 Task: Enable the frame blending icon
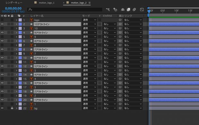[x=128, y=10]
